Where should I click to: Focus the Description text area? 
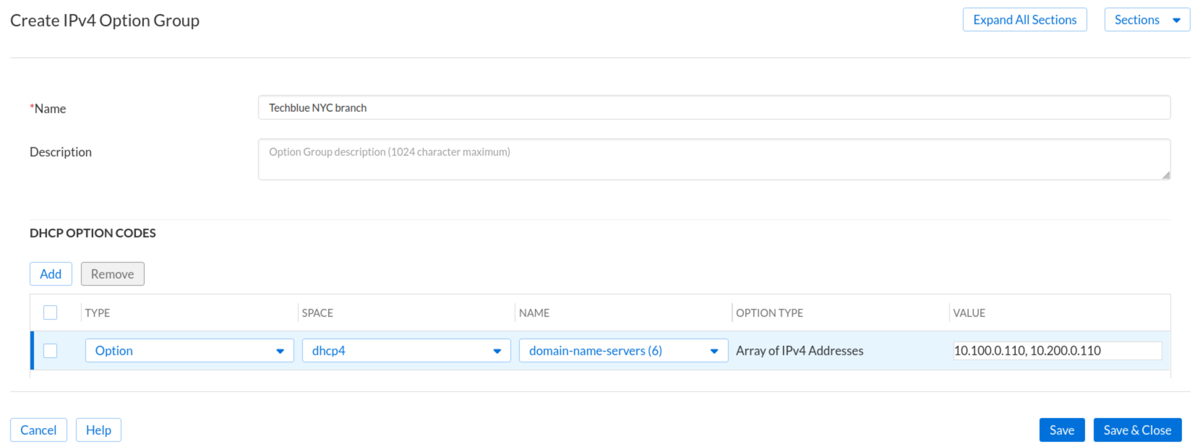point(713,159)
